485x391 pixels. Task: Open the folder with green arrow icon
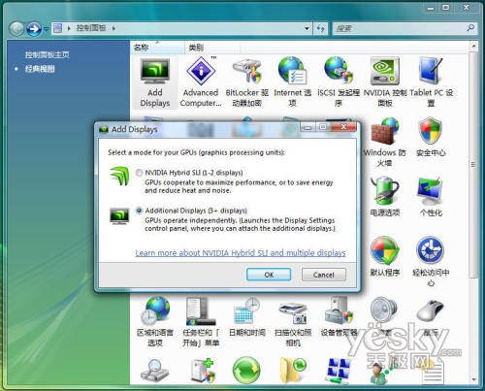pyautogui.click(x=293, y=371)
